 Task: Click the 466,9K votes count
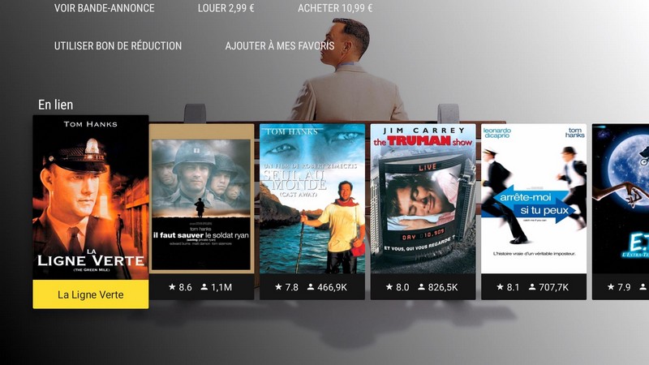click(332, 287)
